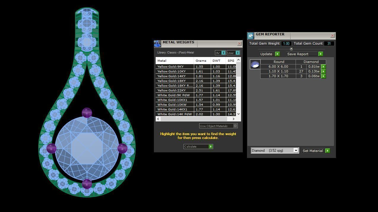Click the right purple prong on the pendant
The height and width of the screenshot is (212, 378).
click(122, 148)
